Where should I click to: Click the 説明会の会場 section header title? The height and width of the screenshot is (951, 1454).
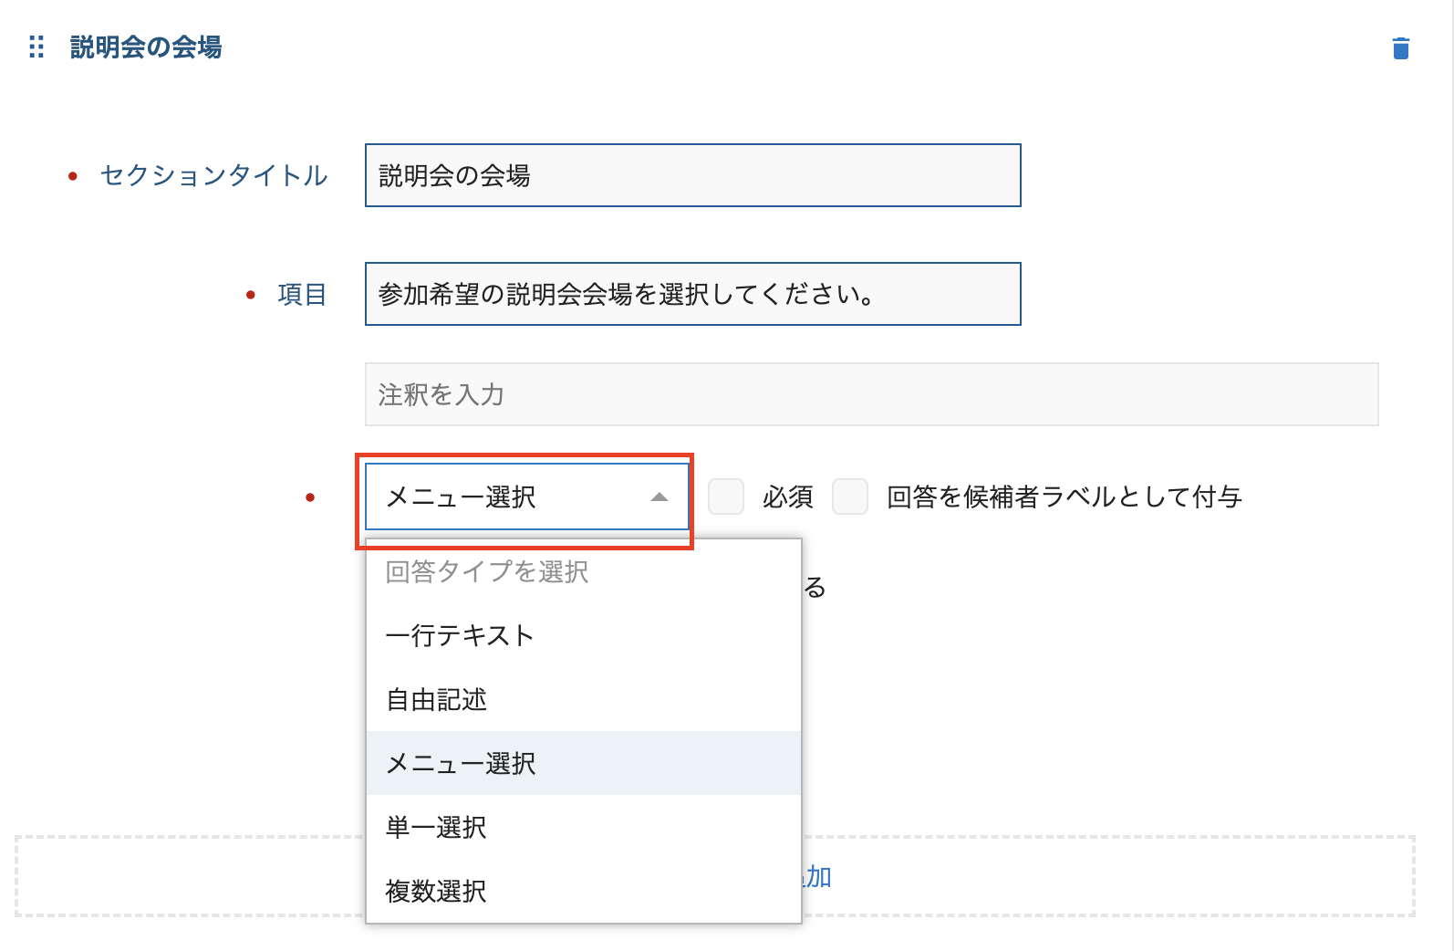point(146,47)
